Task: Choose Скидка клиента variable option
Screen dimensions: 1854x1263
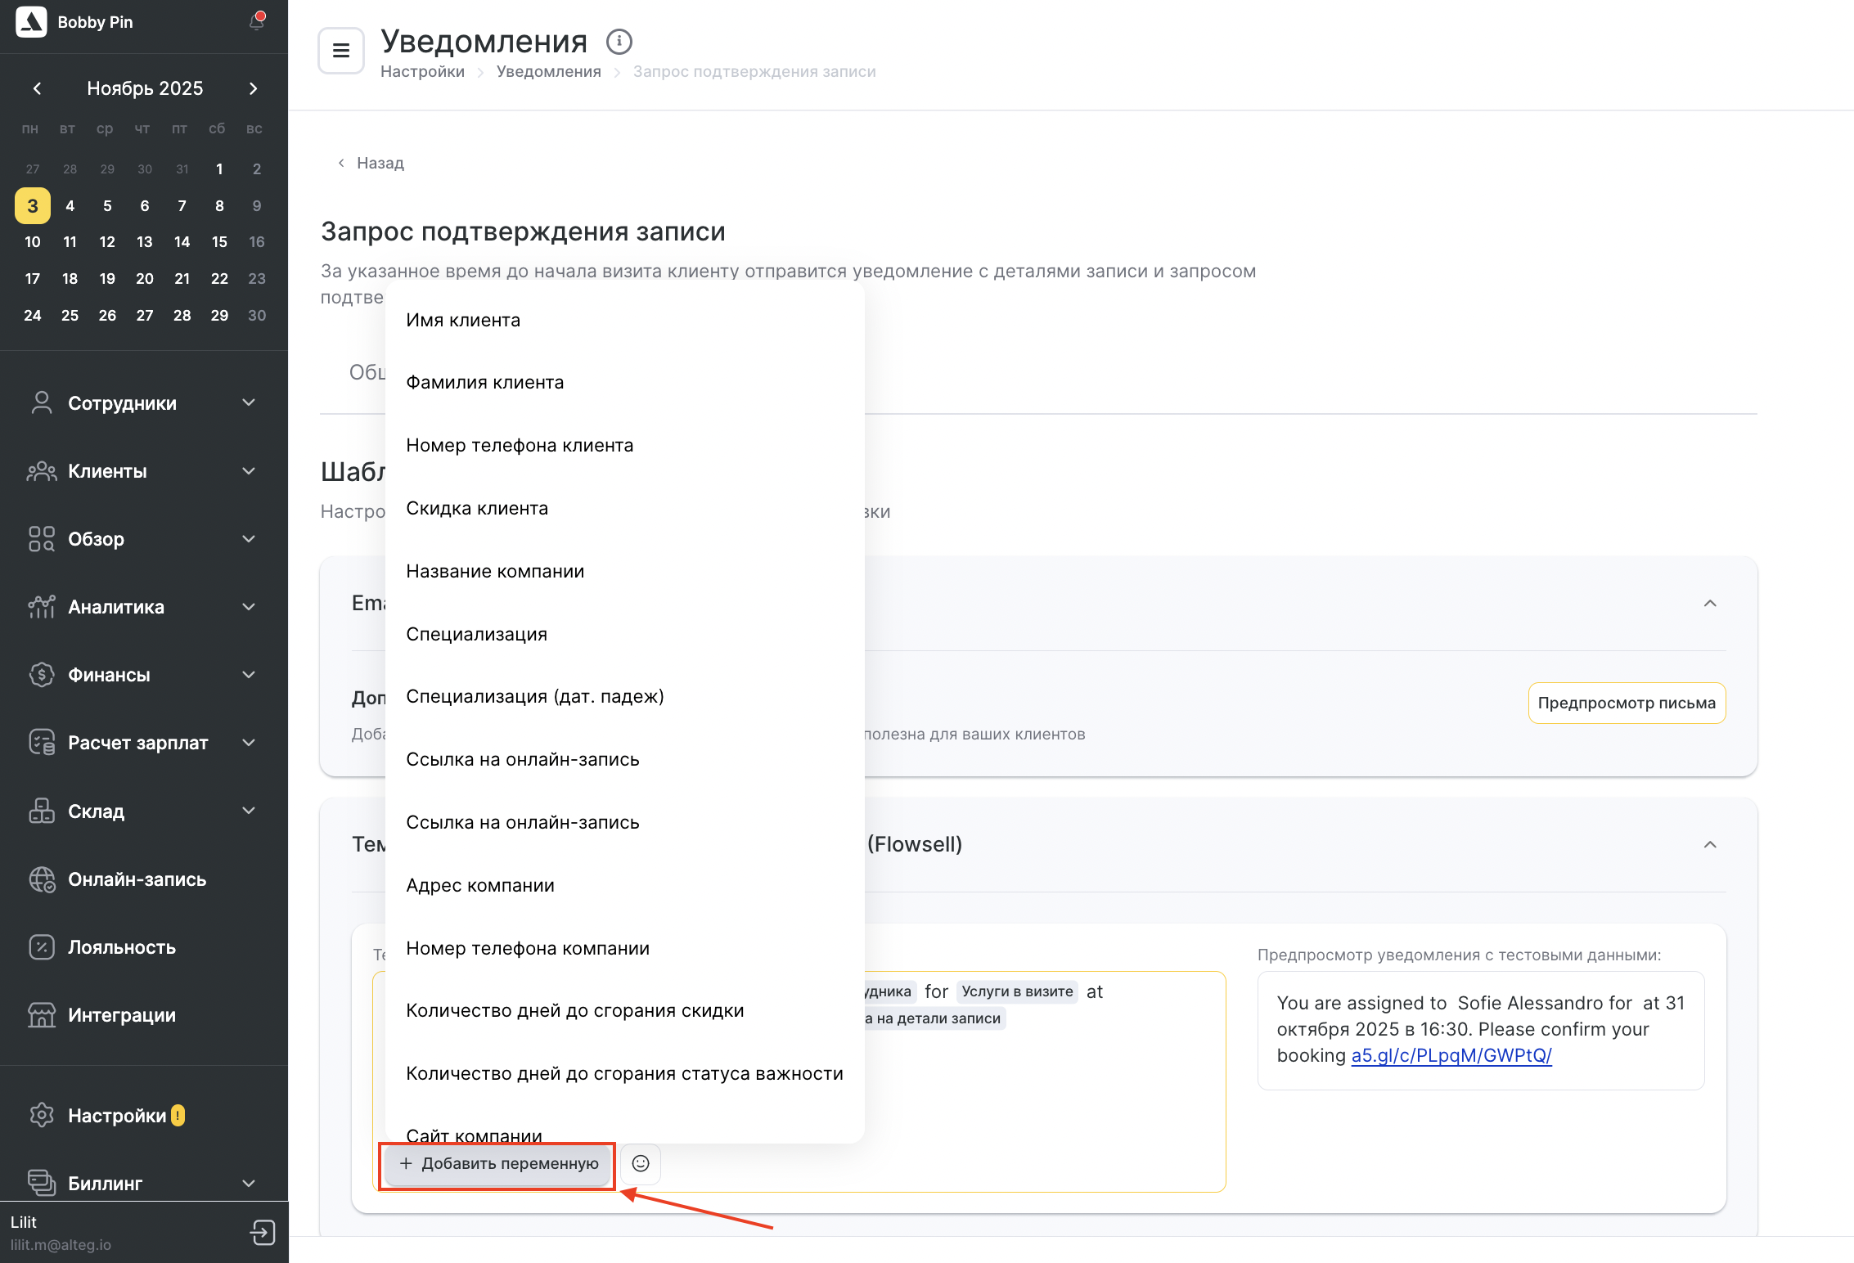Action: [x=477, y=508]
